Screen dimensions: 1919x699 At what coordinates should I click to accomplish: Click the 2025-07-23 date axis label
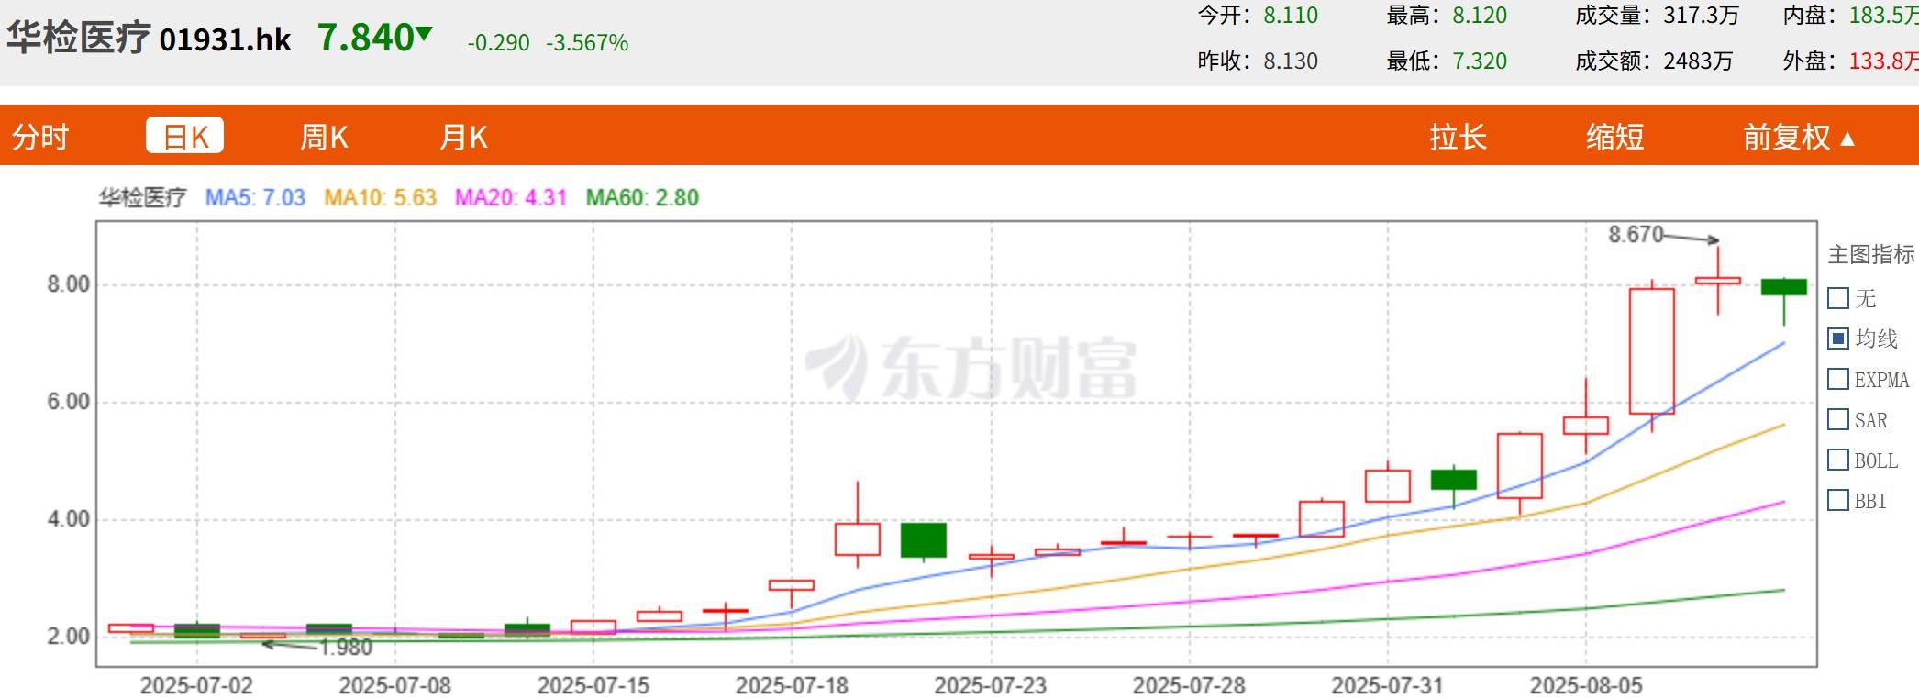pos(991,685)
